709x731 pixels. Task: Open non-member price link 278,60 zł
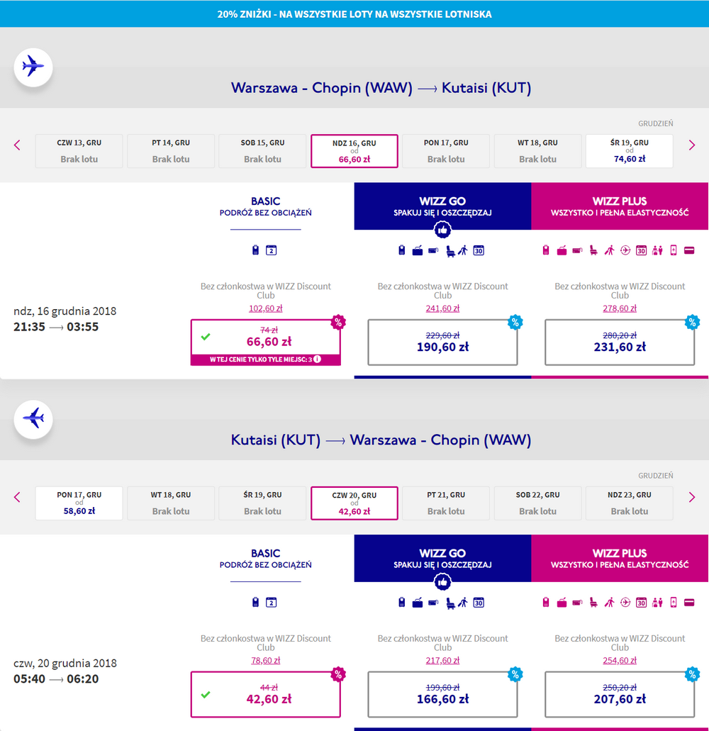[620, 308]
